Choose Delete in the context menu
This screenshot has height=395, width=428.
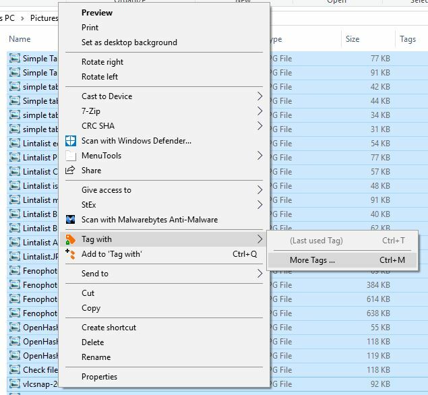pos(92,342)
